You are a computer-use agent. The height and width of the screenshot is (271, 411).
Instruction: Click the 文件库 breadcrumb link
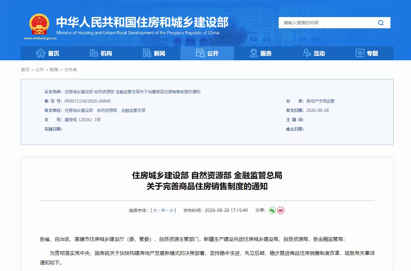[x=71, y=70]
